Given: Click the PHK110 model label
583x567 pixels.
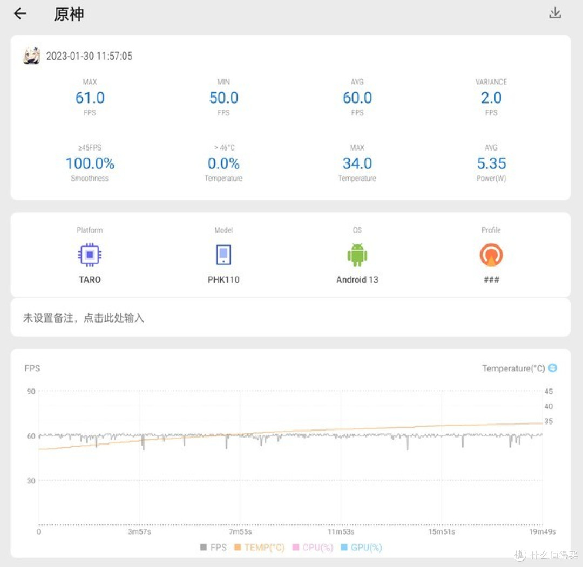Looking at the screenshot, I should pyautogui.click(x=223, y=279).
